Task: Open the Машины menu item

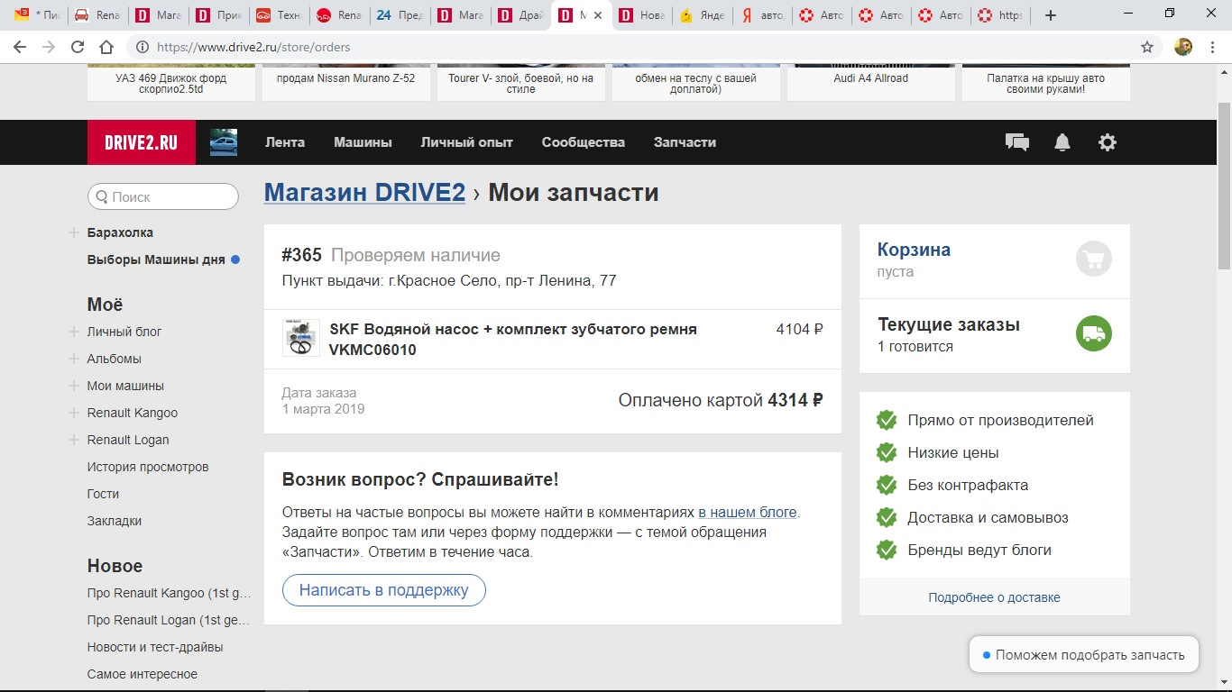Action: tap(363, 142)
